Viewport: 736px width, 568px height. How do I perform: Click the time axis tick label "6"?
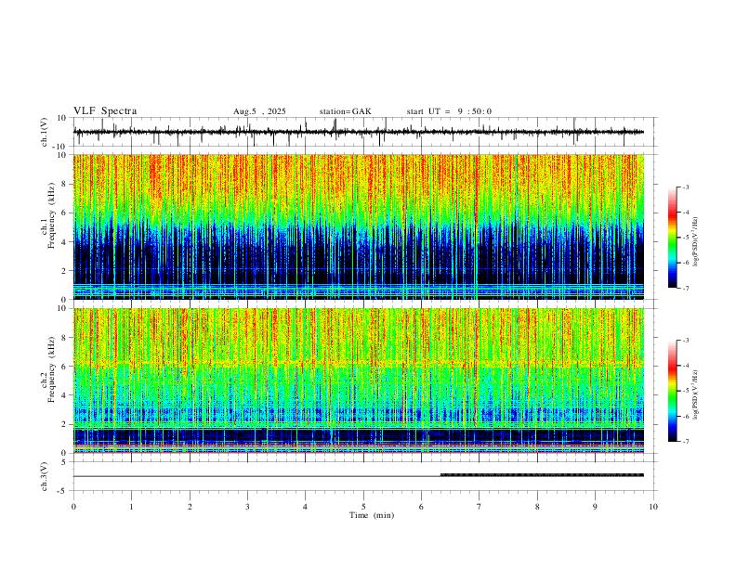[x=422, y=507]
